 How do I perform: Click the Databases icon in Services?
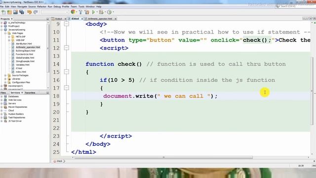point(5,96)
